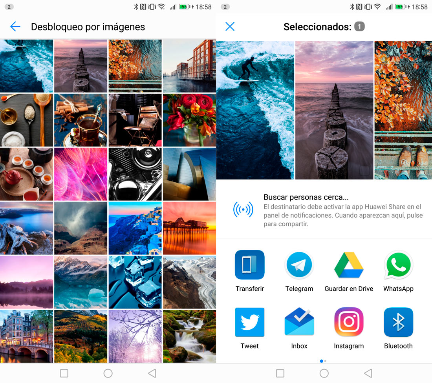The height and width of the screenshot is (383, 432).
Task: Tap the ice cubes thumbnail
Action: tap(135, 282)
